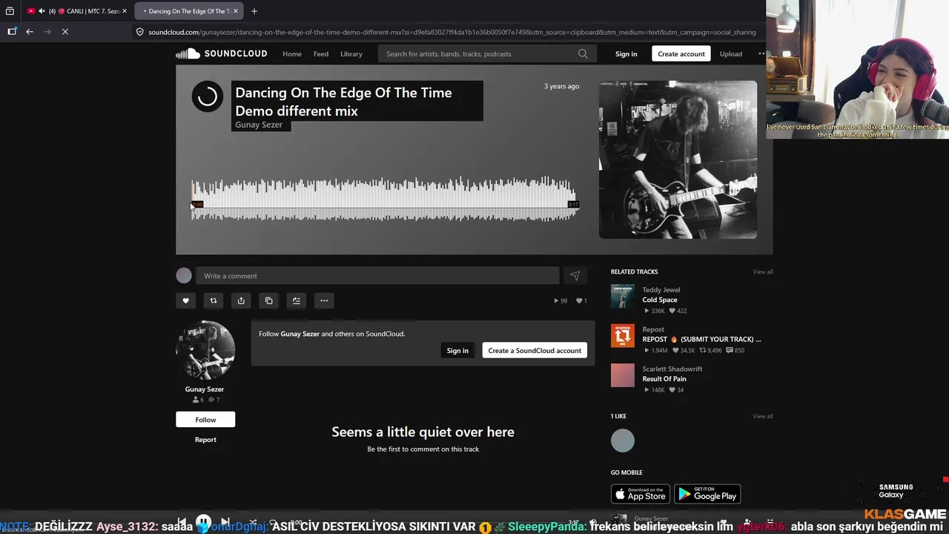Close the CANLI MTC tab
This screenshot has width=949, height=534.
[125, 11]
